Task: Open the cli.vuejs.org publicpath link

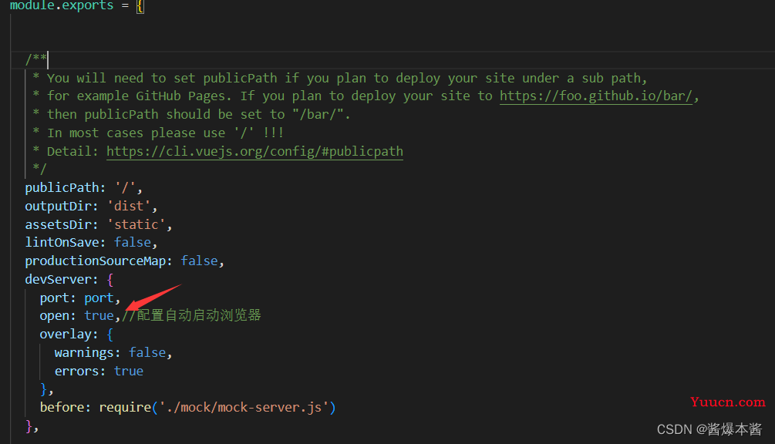Action: coord(254,151)
